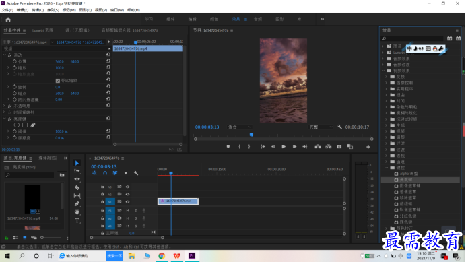Open the 适合 zoom level dropdown

click(240, 127)
